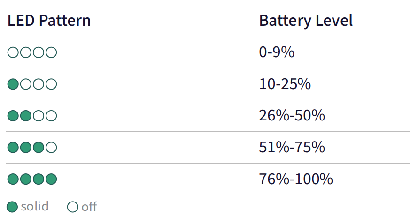This screenshot has height=217, width=410.
Task: Click the third empty LED in 26%-50% row
Action: click(39, 116)
